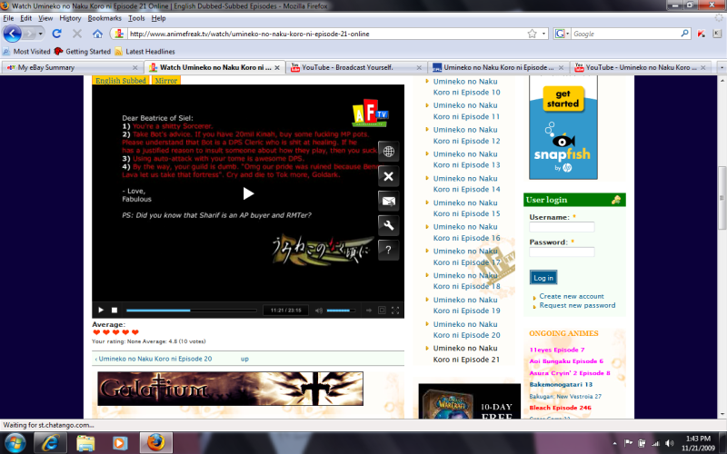The image size is (727, 454).
Task: Open Firefox from the Windows taskbar
Action: [156, 442]
